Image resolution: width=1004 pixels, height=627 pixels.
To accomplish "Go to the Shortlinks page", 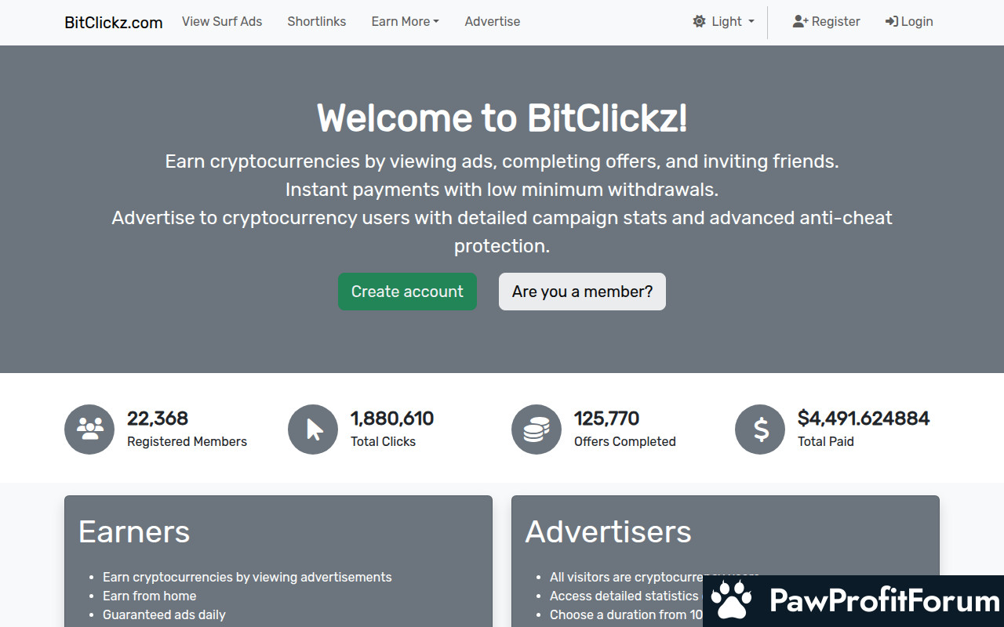I will (x=317, y=22).
